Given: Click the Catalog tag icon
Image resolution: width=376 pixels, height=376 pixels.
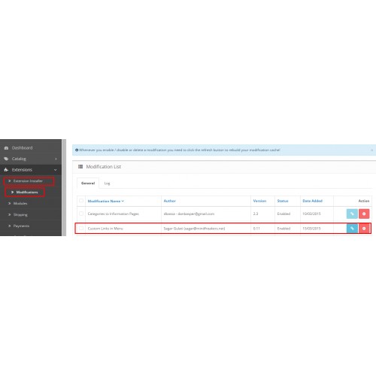Looking at the screenshot, I should point(6,159).
